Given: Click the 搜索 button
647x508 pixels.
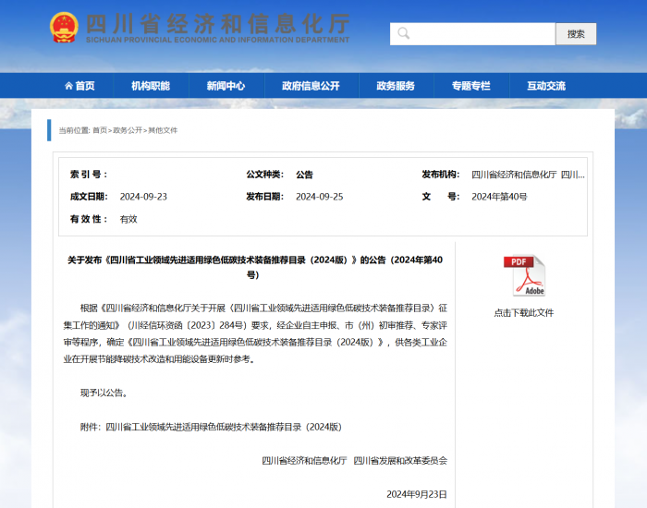Looking at the screenshot, I should [576, 34].
